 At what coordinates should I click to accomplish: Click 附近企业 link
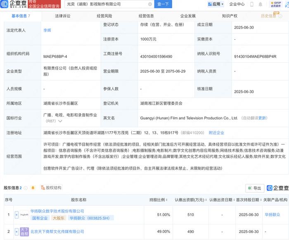point(216,133)
